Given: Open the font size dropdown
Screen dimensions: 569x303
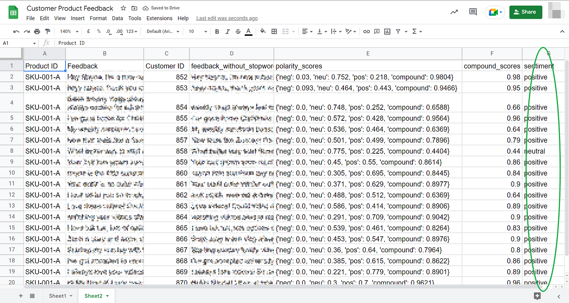Looking at the screenshot, I should point(198,31).
